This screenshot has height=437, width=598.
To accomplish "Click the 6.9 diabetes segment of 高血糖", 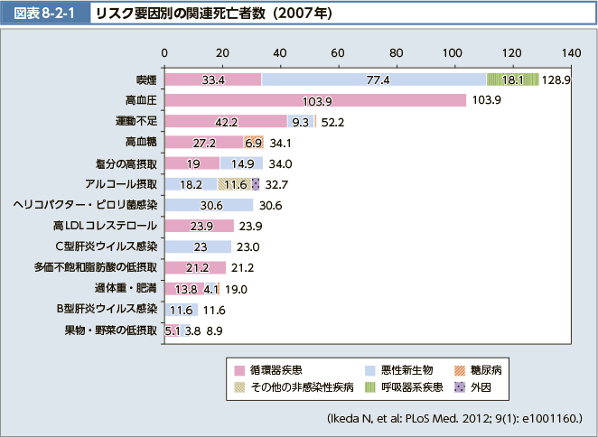I will tap(253, 143).
